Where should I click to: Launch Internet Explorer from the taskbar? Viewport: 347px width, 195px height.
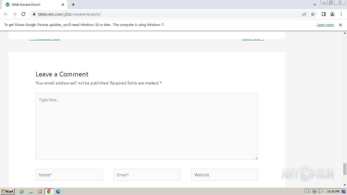point(22,191)
